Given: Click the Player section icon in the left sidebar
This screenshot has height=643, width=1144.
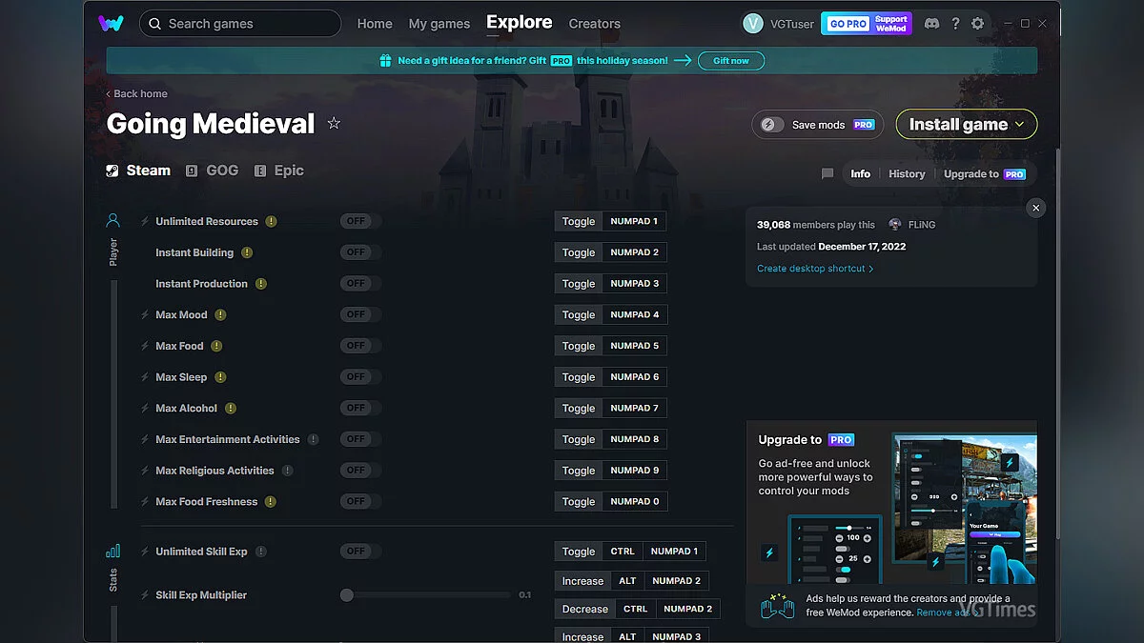Looking at the screenshot, I should [113, 220].
